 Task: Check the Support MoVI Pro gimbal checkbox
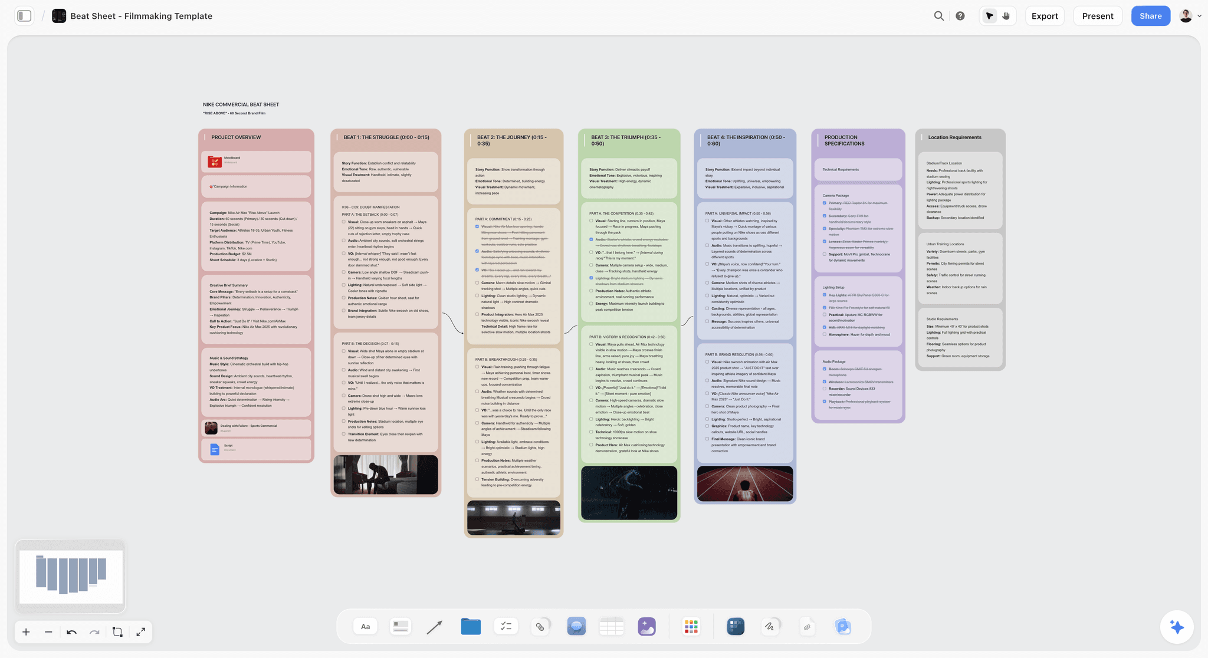(825, 255)
